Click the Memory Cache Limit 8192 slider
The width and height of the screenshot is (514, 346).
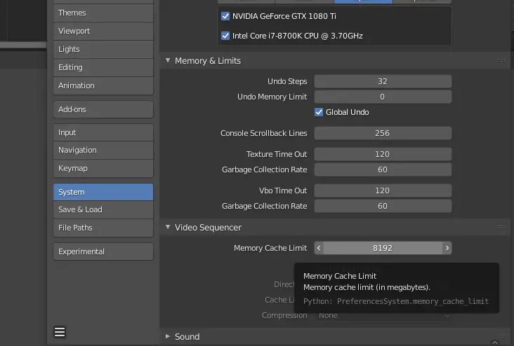click(x=383, y=248)
